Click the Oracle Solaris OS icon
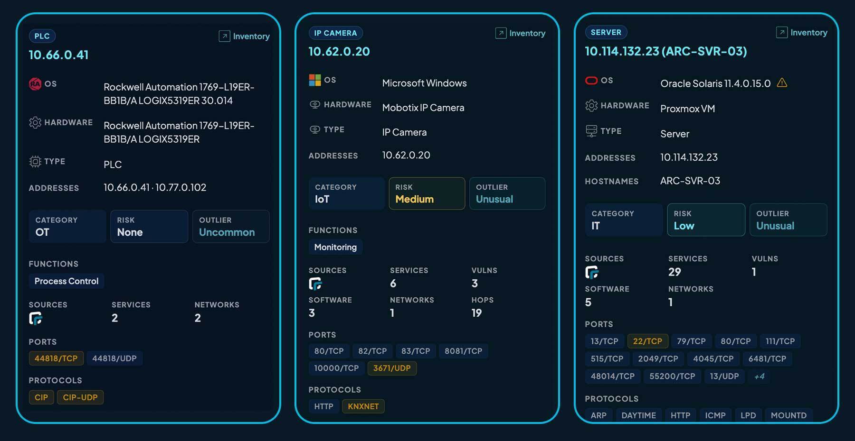This screenshot has width=855, height=441. (x=591, y=81)
